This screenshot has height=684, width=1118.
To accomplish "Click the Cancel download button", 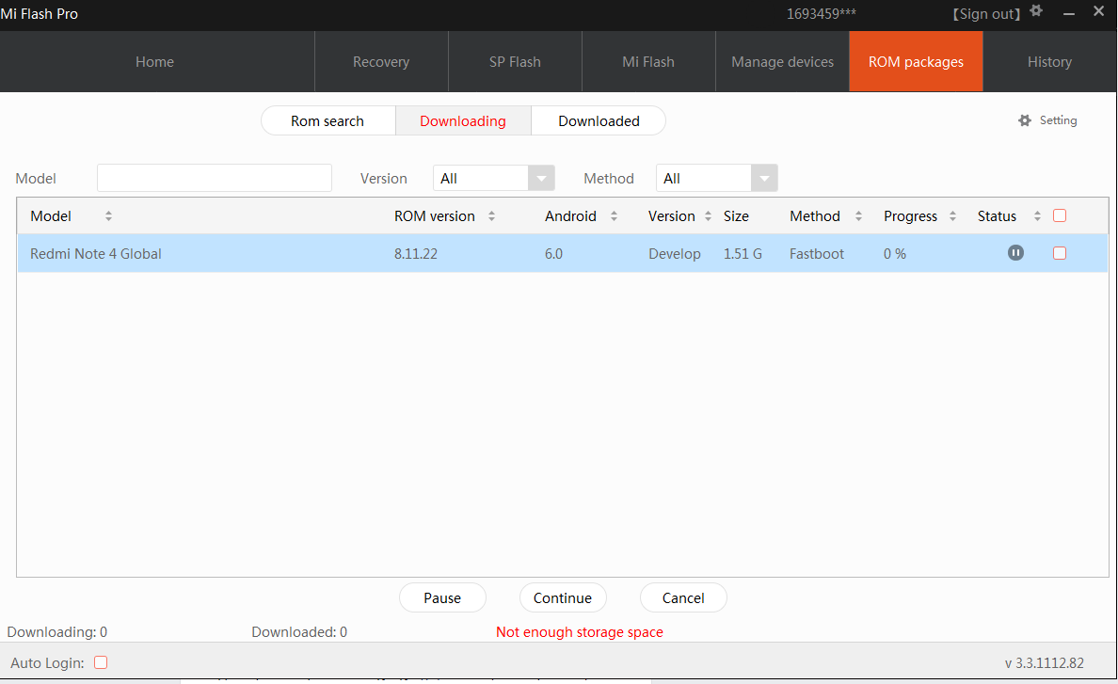I will (683, 598).
